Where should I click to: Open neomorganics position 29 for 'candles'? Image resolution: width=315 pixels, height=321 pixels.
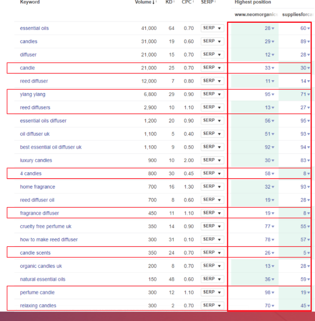(x=269, y=42)
